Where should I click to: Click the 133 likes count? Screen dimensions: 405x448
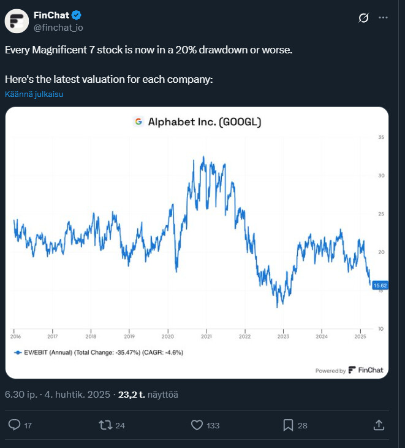click(x=213, y=425)
